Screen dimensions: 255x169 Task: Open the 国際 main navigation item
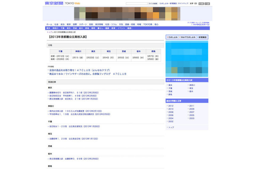[x=75, y=25]
